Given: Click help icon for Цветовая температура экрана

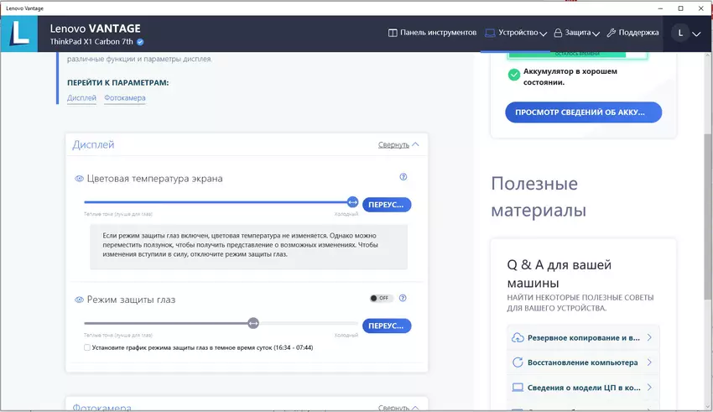Looking at the screenshot, I should (403, 177).
